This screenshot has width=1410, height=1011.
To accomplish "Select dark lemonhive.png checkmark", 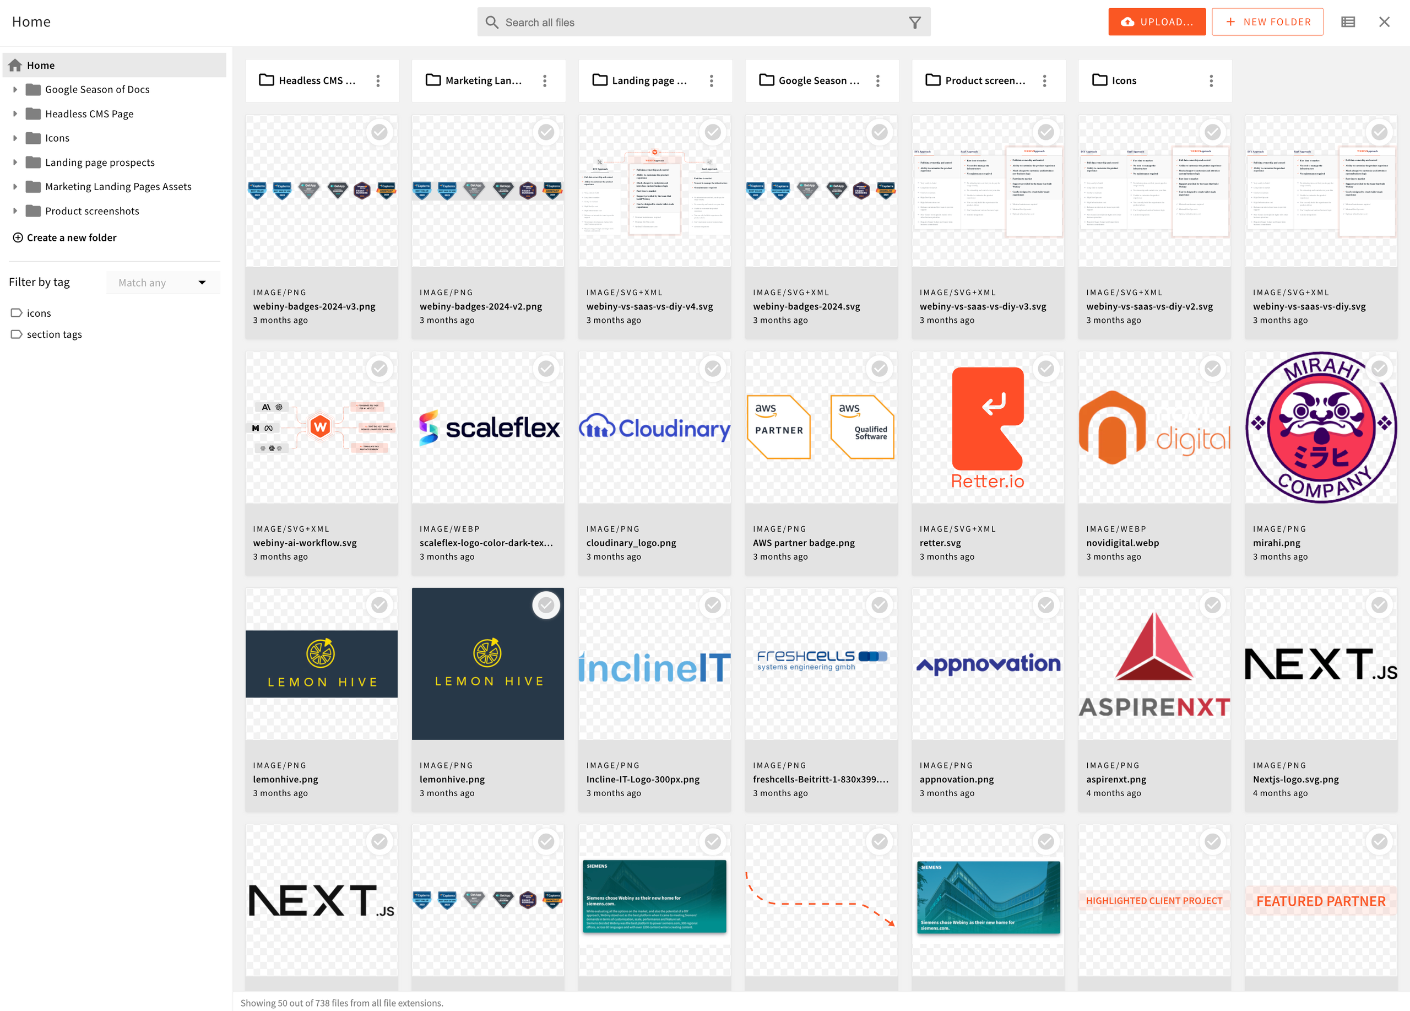I will 546,605.
